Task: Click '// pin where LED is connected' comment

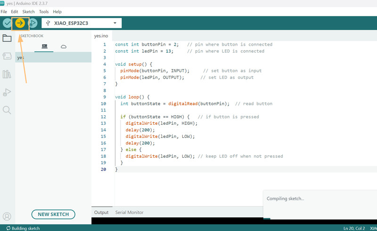Action: pyautogui.click(x=226, y=51)
